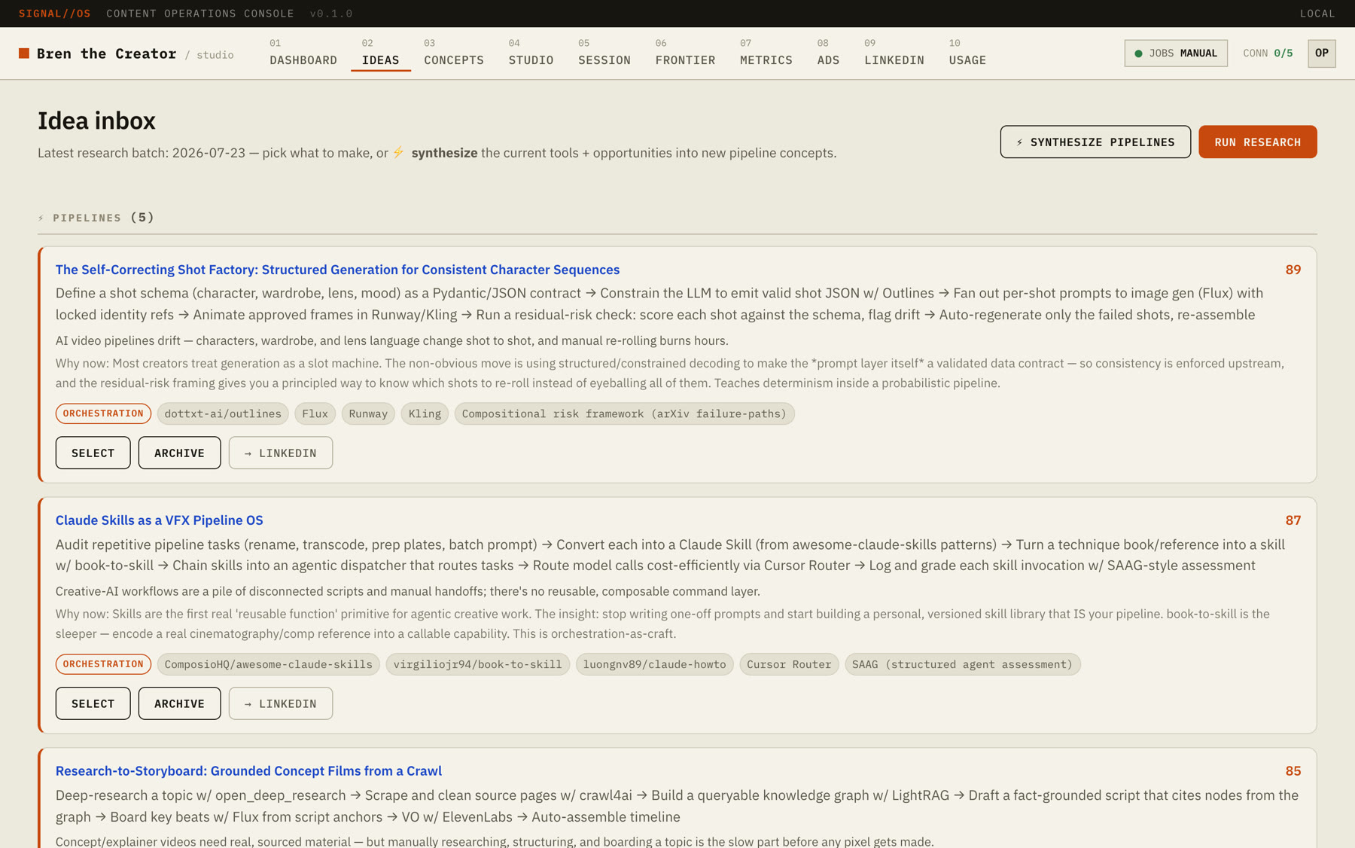Go to the Studio tab

(531, 53)
